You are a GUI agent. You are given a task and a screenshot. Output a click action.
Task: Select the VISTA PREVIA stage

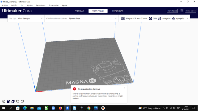98,11
